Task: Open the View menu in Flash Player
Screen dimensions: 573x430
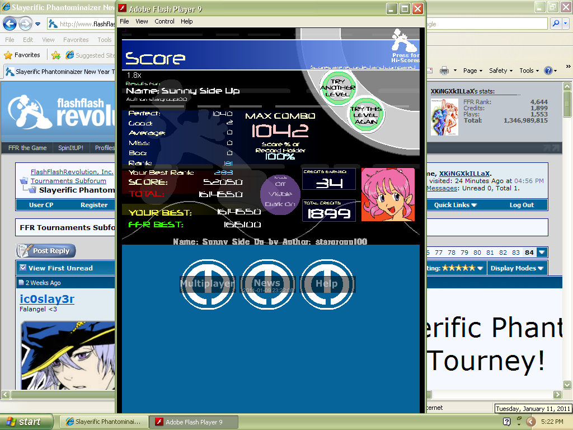Action: pos(142,21)
